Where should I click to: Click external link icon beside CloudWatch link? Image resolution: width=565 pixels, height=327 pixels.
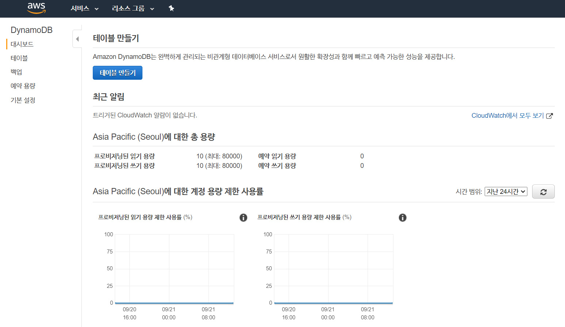coord(549,116)
